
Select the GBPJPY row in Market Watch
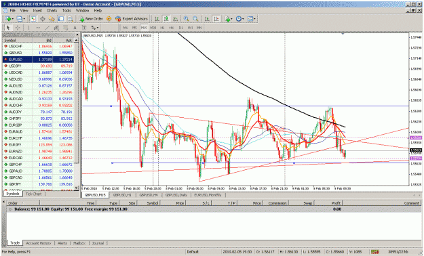click(x=38, y=184)
